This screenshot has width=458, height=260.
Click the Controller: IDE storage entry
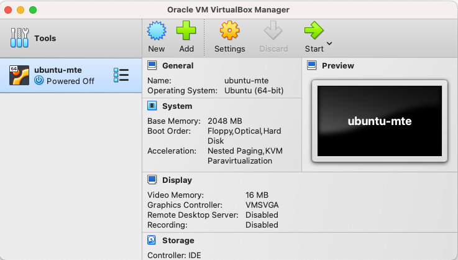pyautogui.click(x=174, y=255)
